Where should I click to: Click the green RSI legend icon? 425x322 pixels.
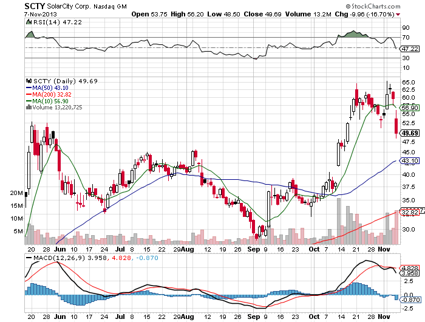(x=29, y=22)
